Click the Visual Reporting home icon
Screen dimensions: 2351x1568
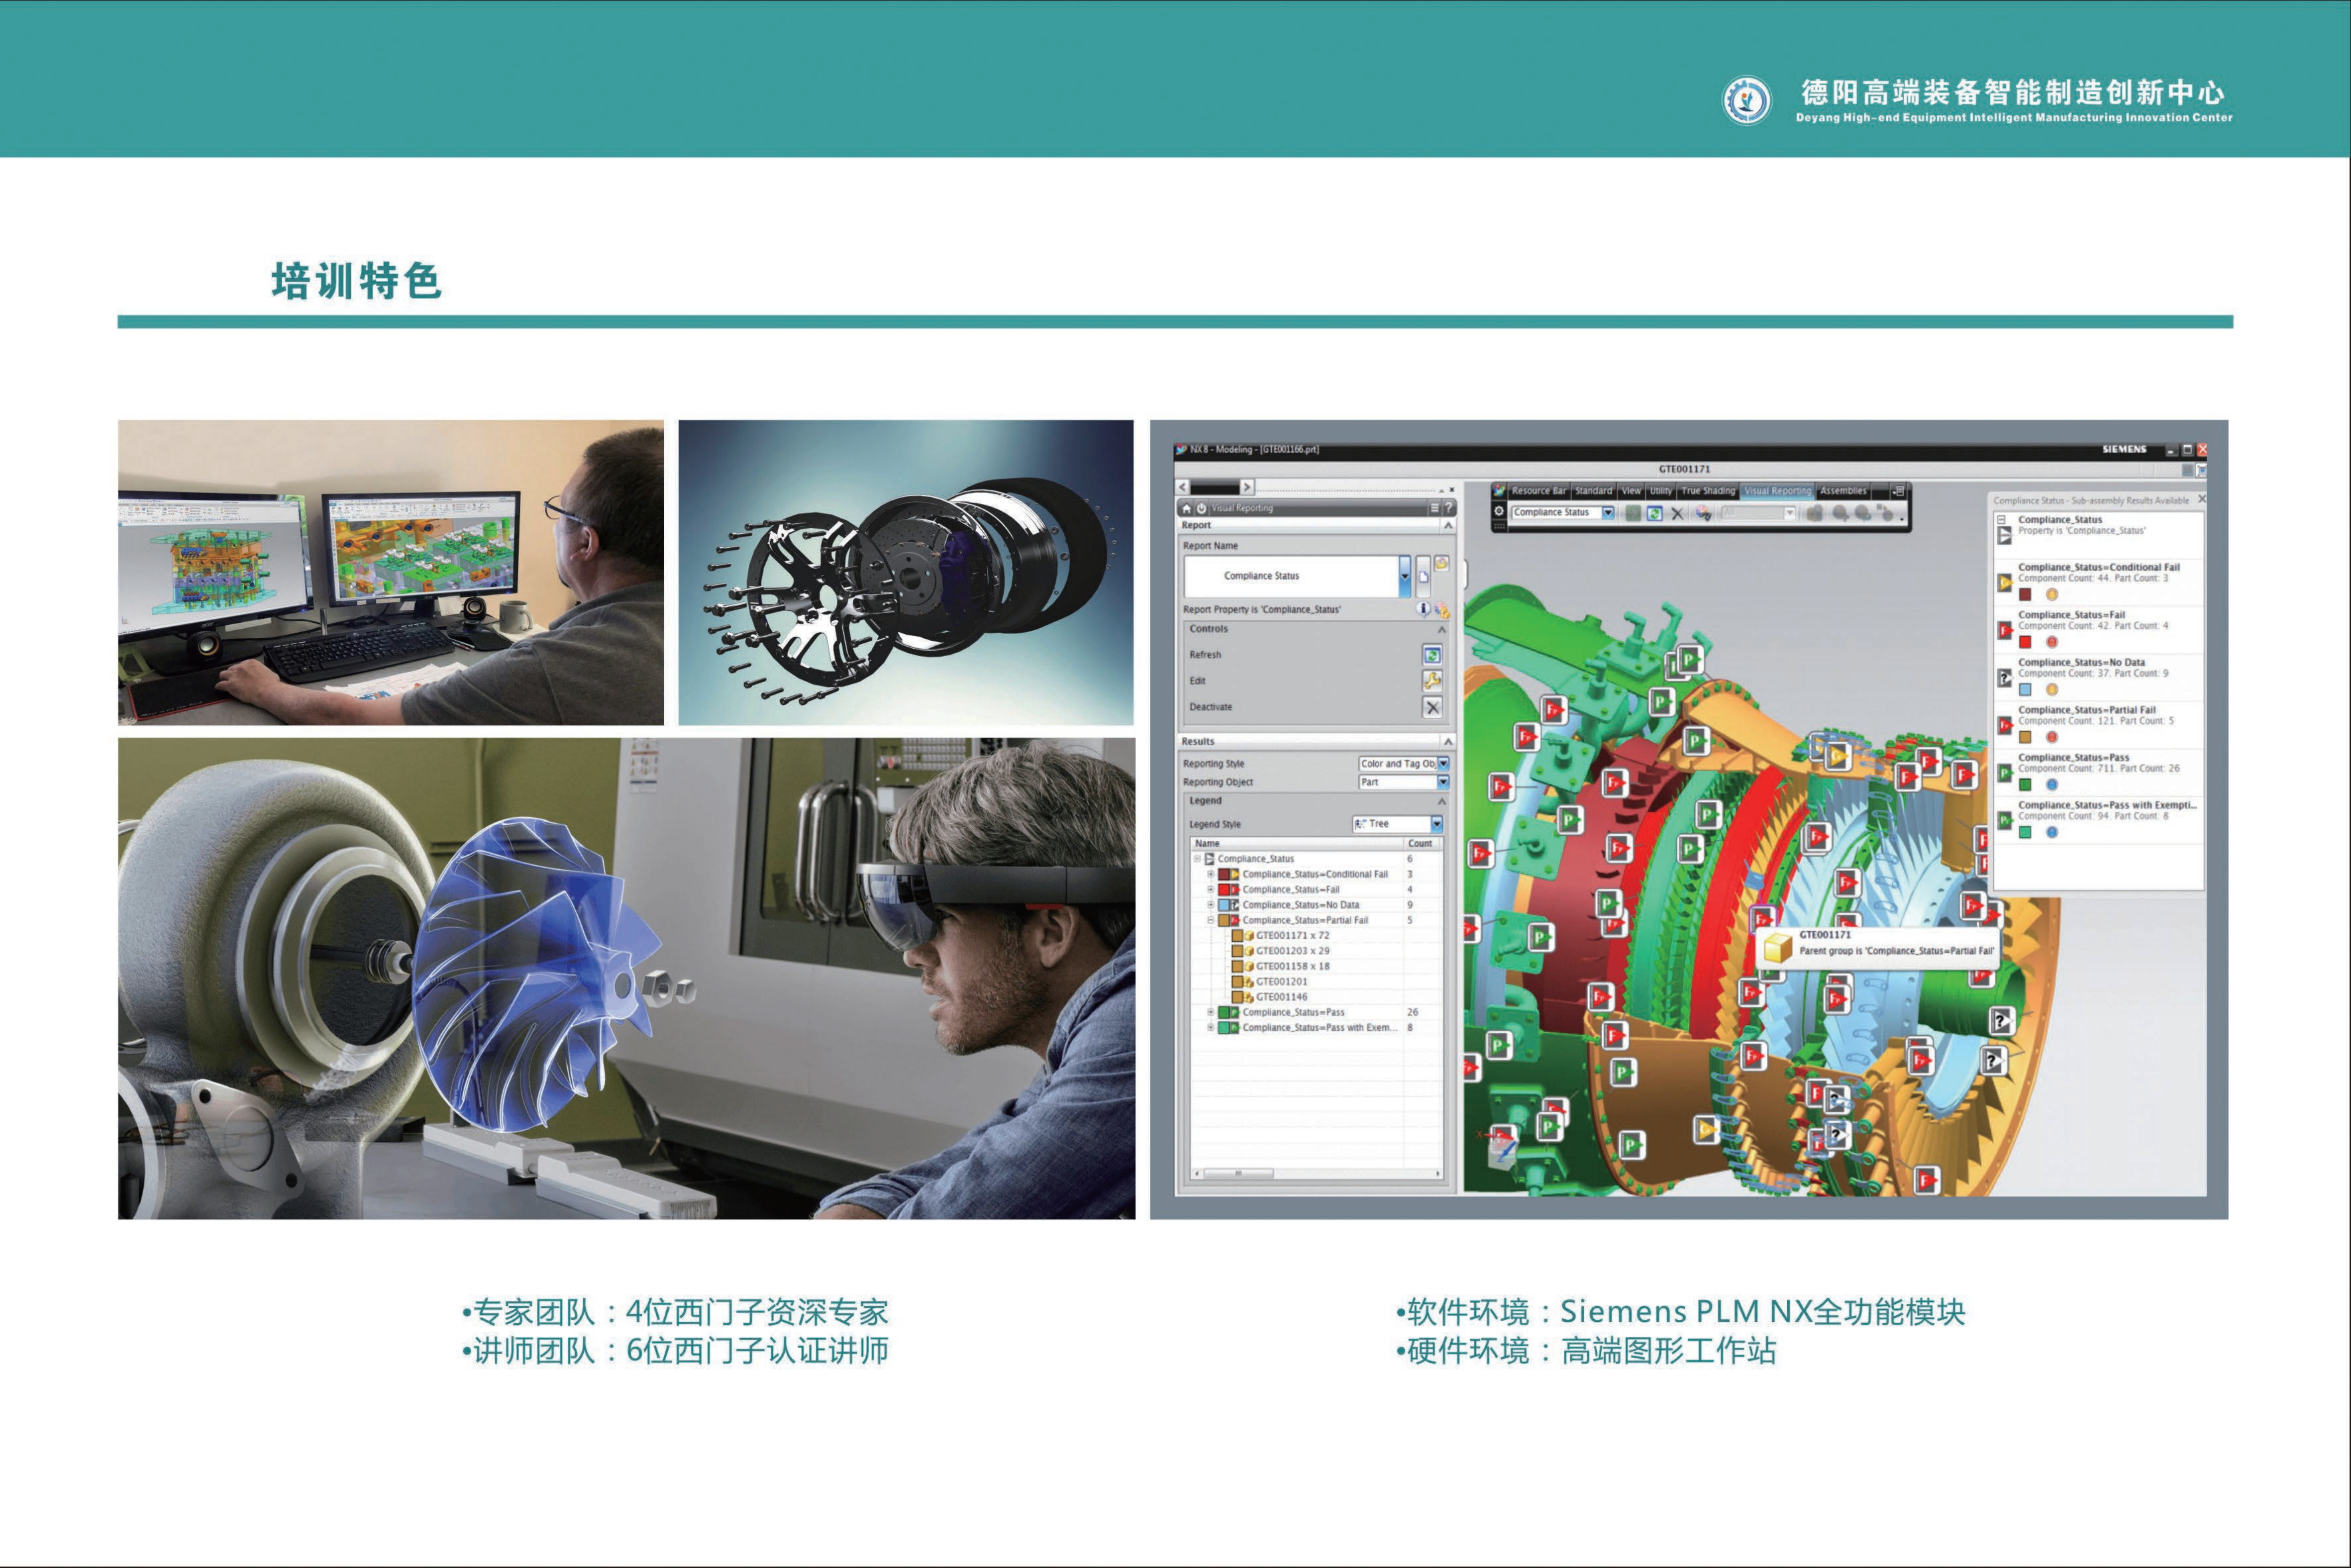click(1187, 508)
